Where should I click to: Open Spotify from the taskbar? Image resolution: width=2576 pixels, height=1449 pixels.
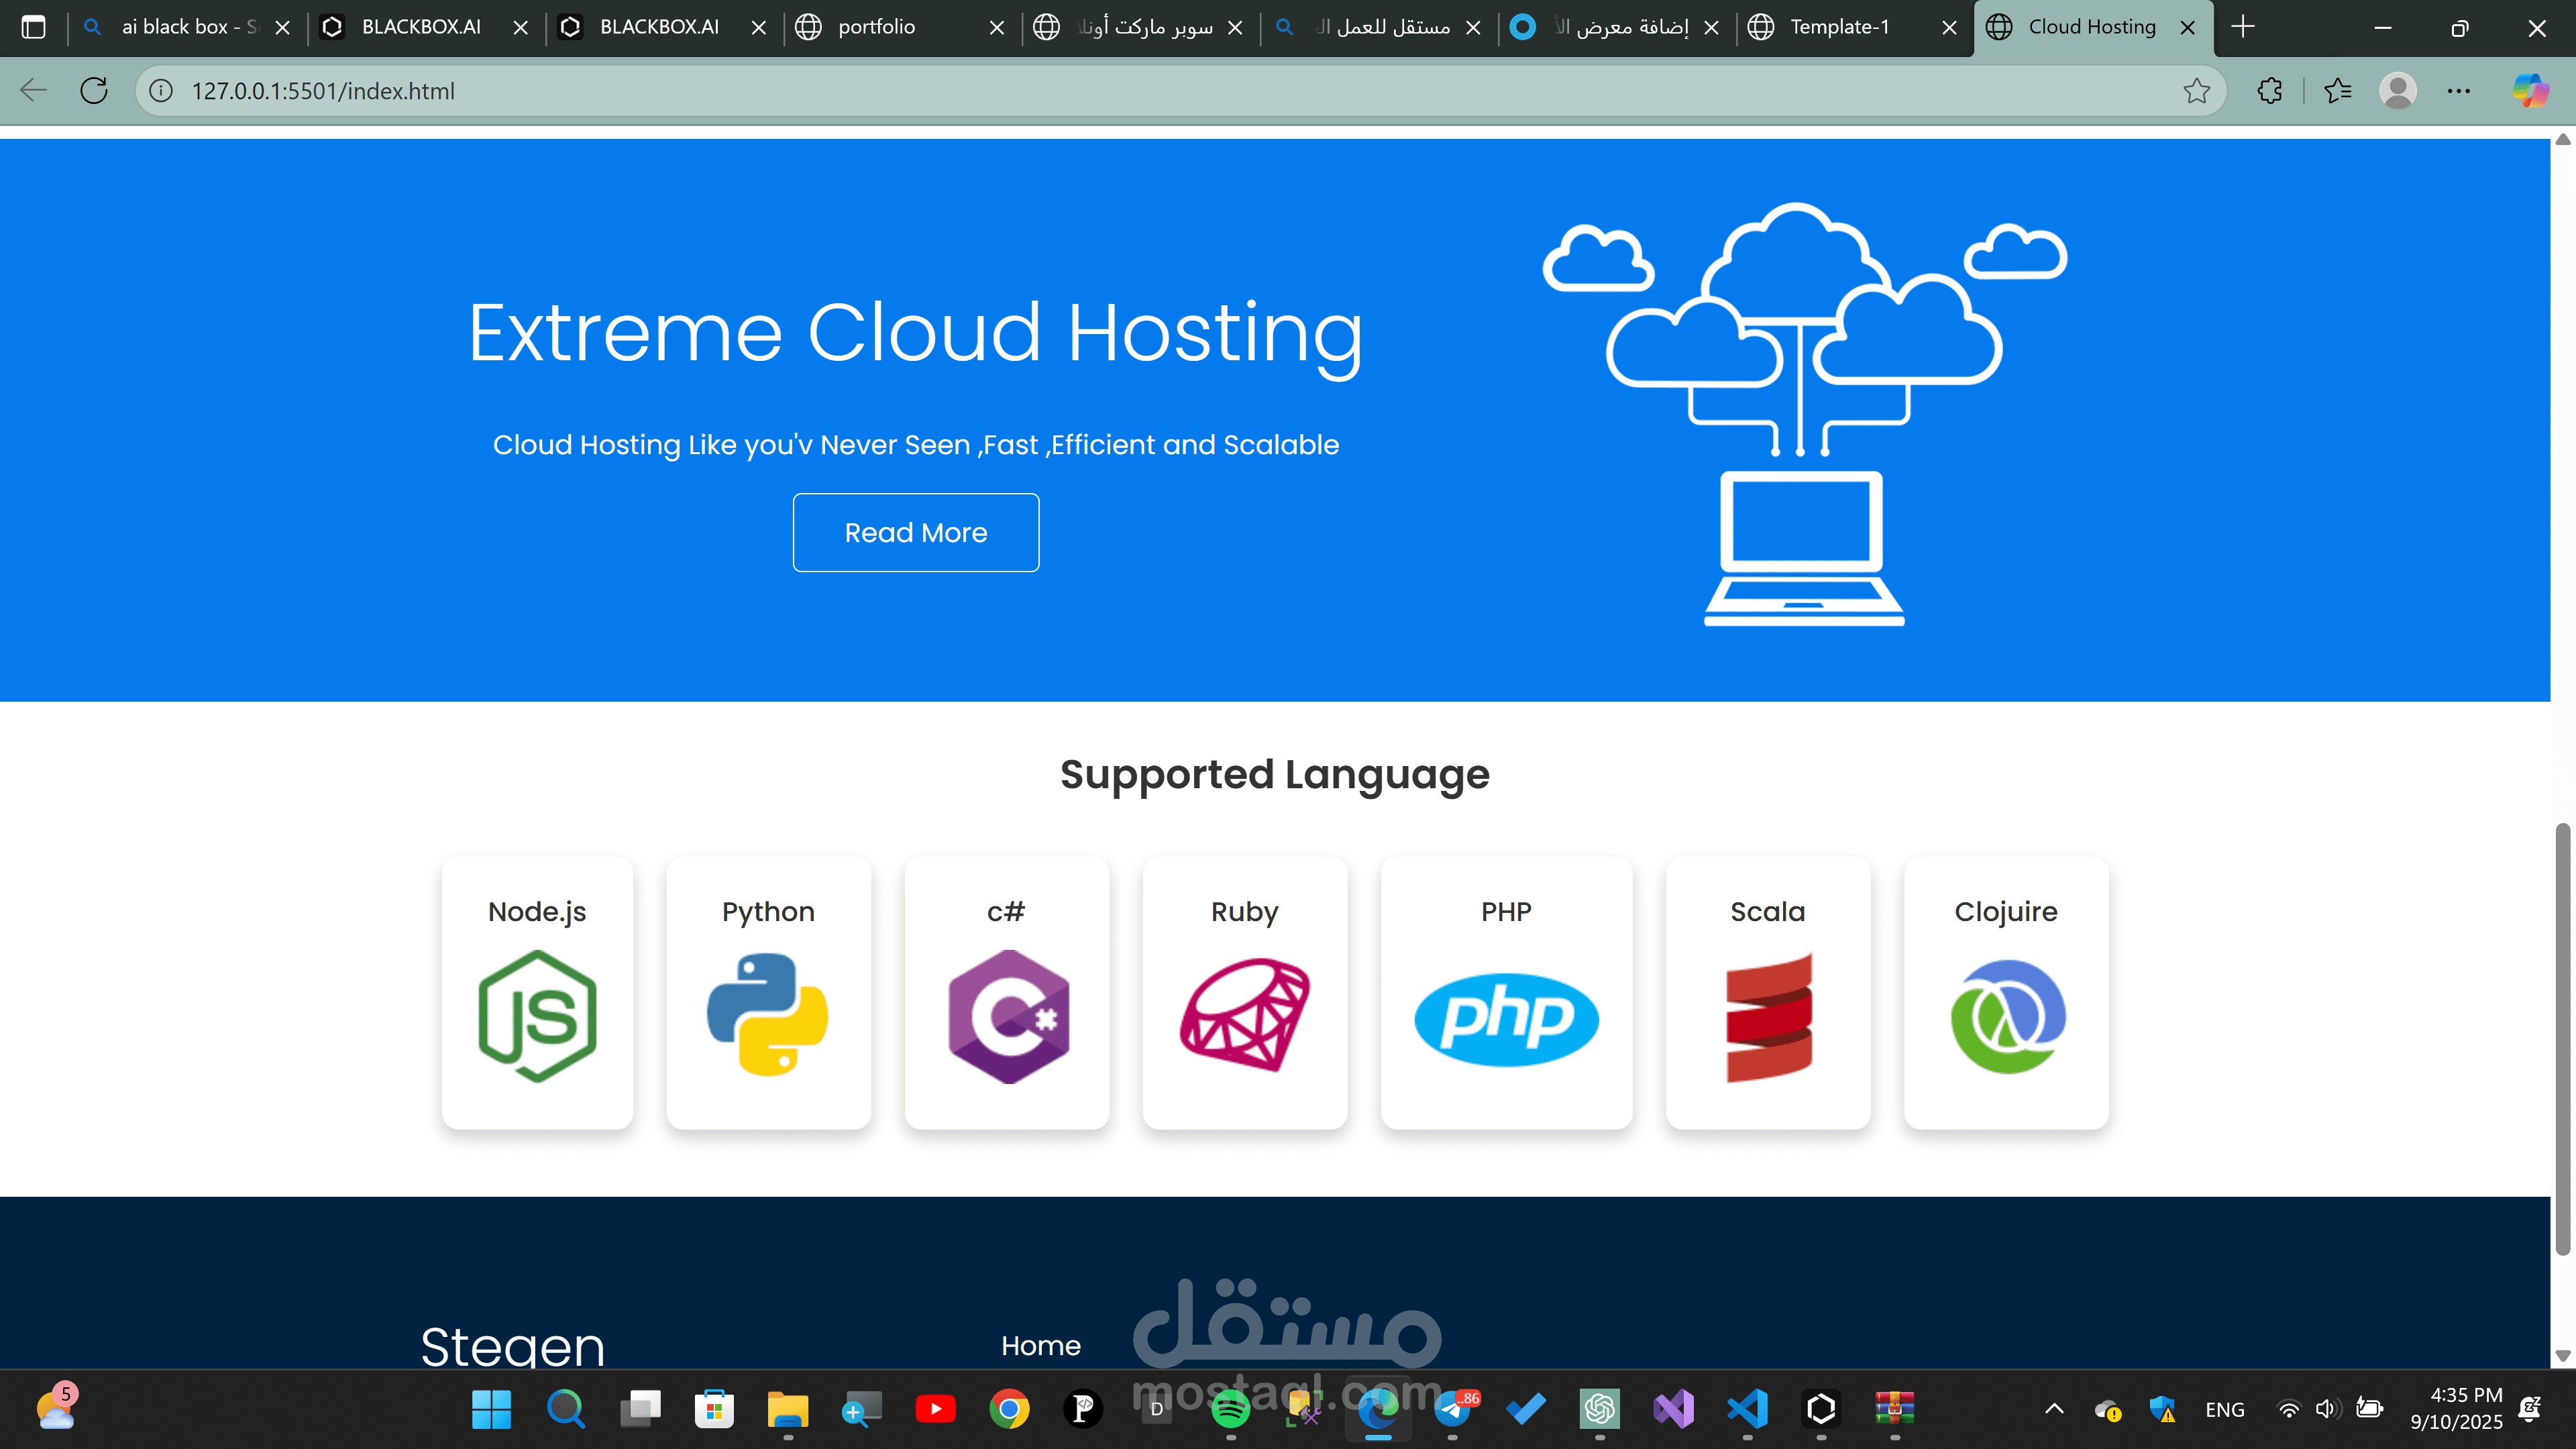1230,1409
